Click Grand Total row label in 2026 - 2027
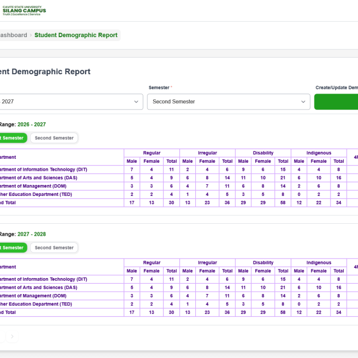 (x=8, y=203)
